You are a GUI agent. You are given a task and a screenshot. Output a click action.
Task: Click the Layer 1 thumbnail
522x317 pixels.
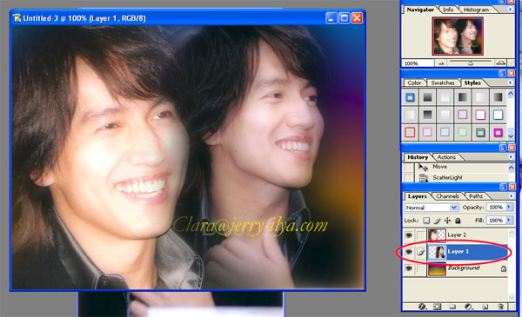pyautogui.click(x=437, y=252)
